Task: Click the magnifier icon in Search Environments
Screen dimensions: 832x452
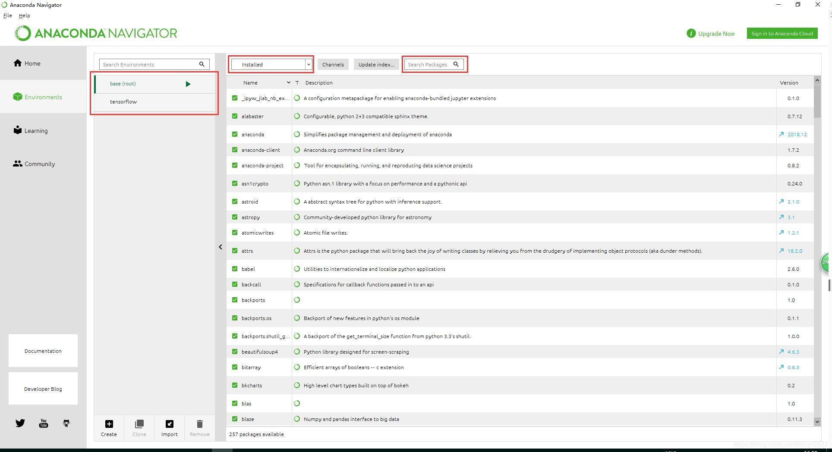Action: pos(202,64)
